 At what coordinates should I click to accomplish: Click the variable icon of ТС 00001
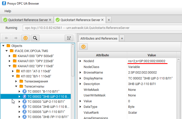[25, 91]
